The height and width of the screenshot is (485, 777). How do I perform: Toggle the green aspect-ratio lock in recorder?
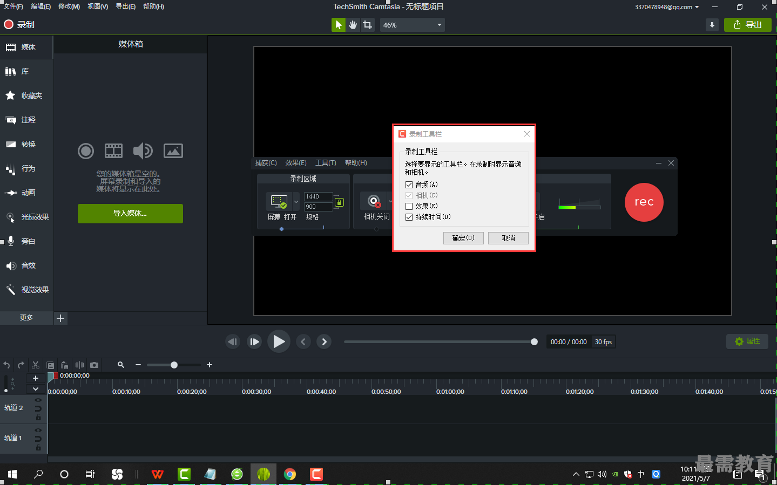tap(339, 202)
